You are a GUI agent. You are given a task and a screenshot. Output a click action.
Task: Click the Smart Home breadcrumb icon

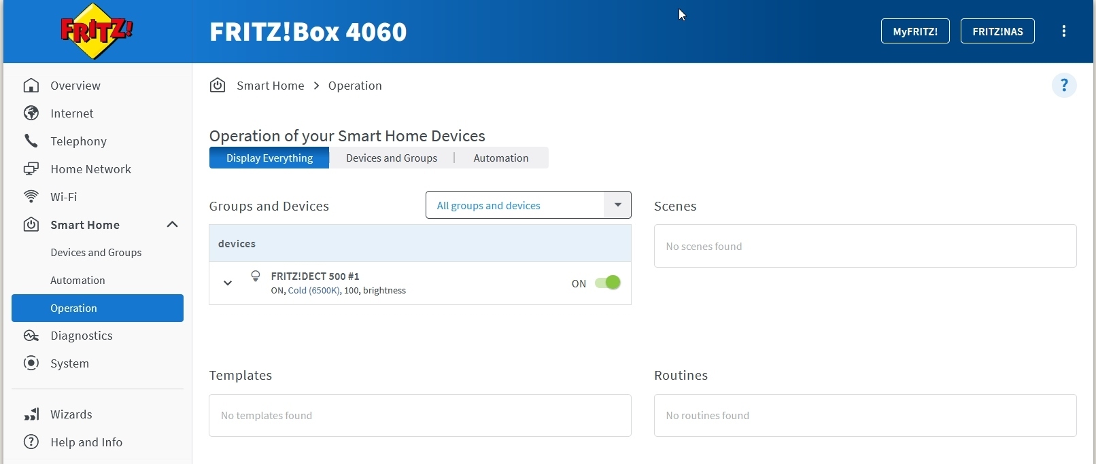[218, 86]
